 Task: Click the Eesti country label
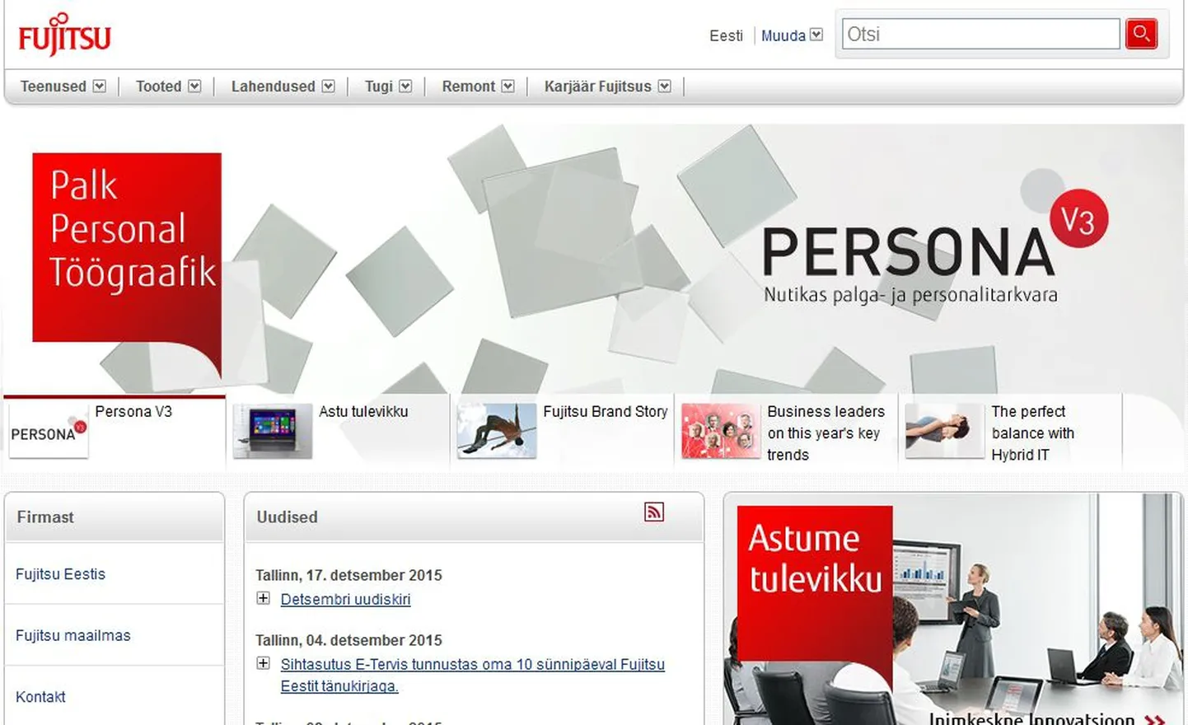[726, 35]
